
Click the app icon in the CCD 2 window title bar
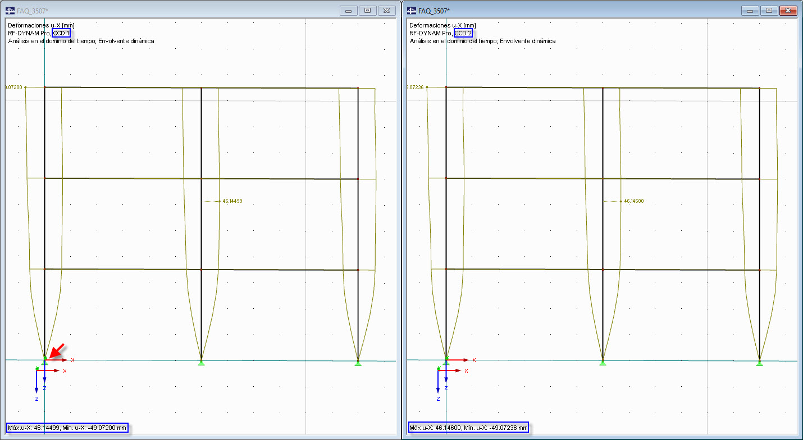click(x=411, y=11)
